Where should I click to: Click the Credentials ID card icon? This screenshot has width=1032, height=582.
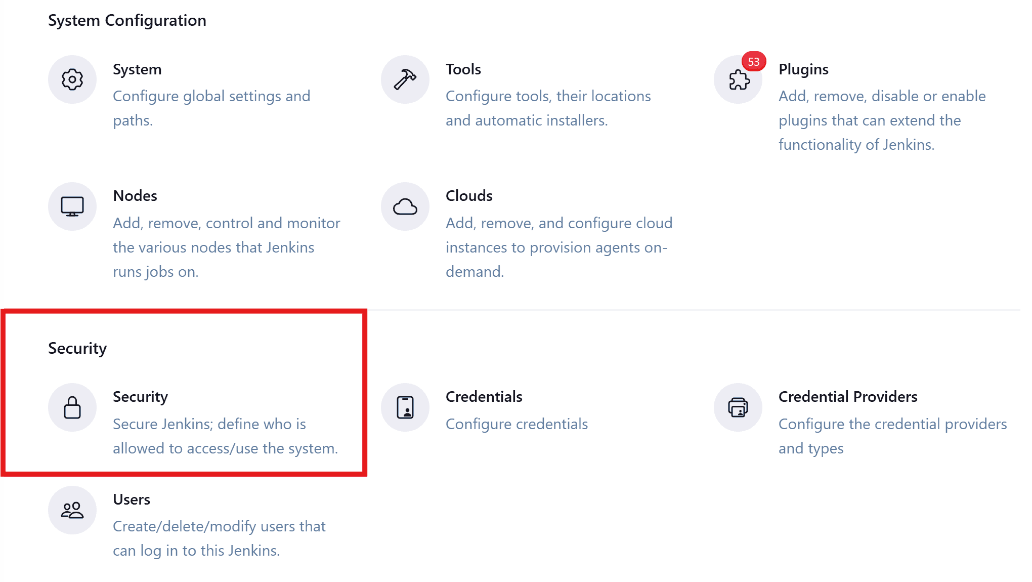[x=405, y=407]
